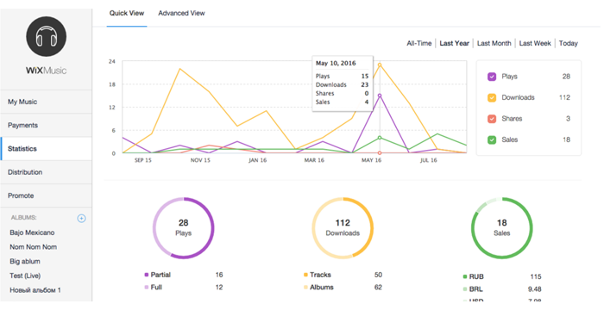Click the RUB amount 115
This screenshot has width=604, height=310.
point(536,277)
